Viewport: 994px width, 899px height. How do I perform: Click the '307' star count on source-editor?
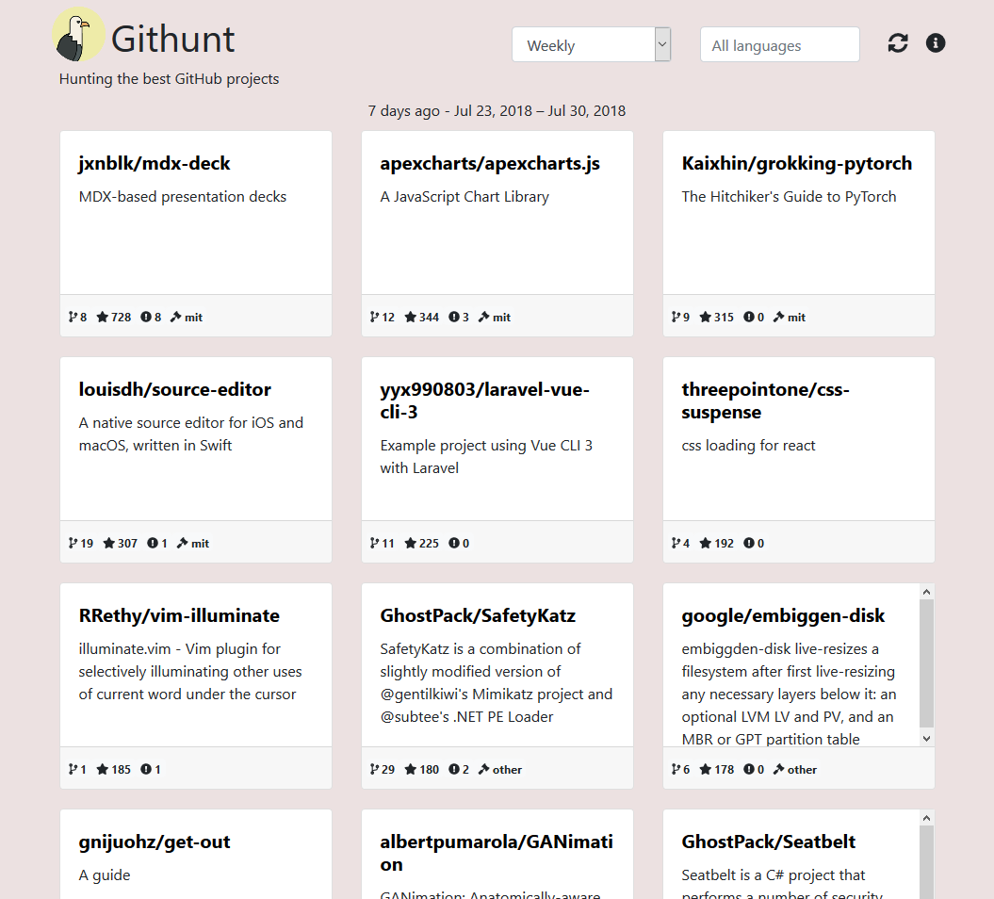(127, 544)
